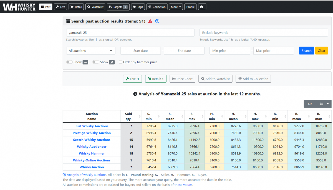Image resolution: width=333 pixels, height=190 pixels.
Task: Click Add to Watchlist button
Action: coord(215,79)
